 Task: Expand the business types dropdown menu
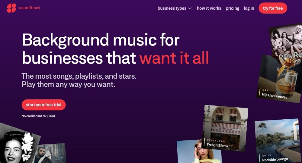pyautogui.click(x=175, y=8)
